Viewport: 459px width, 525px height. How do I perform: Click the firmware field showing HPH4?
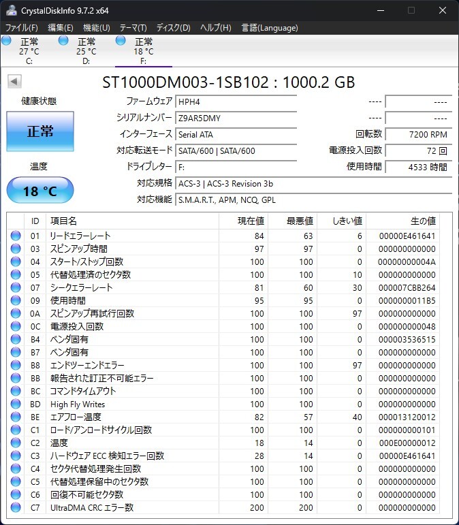pyautogui.click(x=236, y=101)
